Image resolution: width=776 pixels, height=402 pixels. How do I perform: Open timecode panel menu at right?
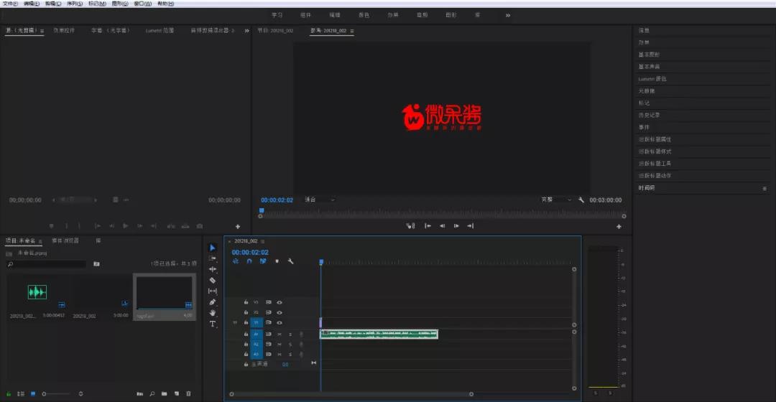pyautogui.click(x=764, y=188)
